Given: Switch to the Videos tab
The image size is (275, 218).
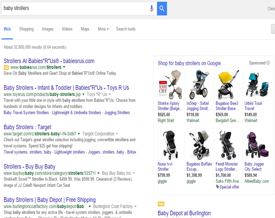Looking at the screenshot, I should pyautogui.click(x=67, y=29).
